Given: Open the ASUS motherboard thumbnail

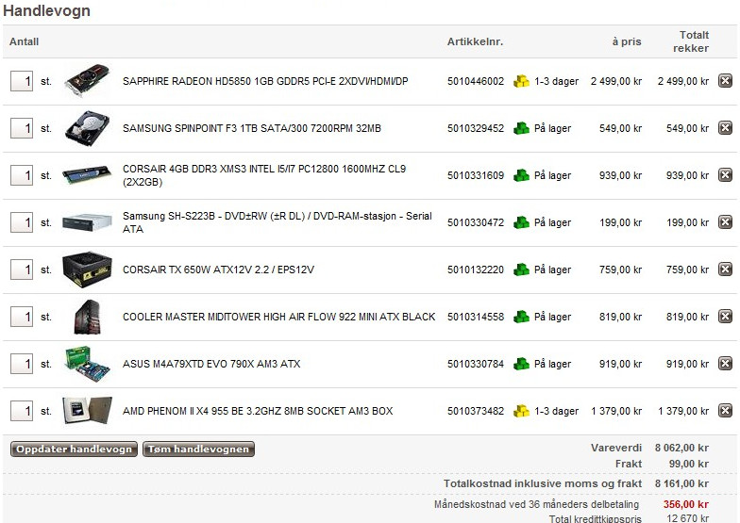Looking at the screenshot, I should pos(87,364).
